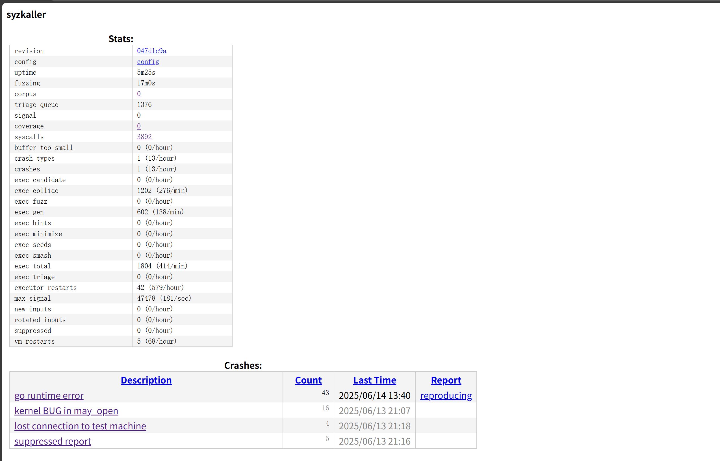Open the coverage value link
The height and width of the screenshot is (461, 720).
(x=139, y=126)
